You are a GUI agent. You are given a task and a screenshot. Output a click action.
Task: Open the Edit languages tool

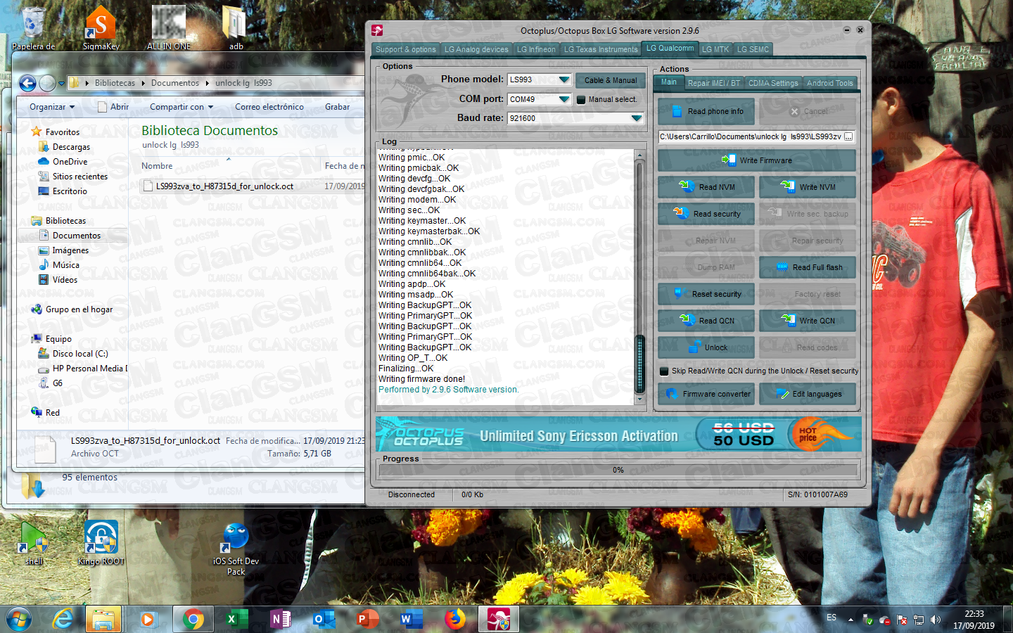pyautogui.click(x=808, y=394)
